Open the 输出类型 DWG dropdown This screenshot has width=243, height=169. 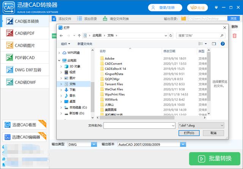click(94, 144)
